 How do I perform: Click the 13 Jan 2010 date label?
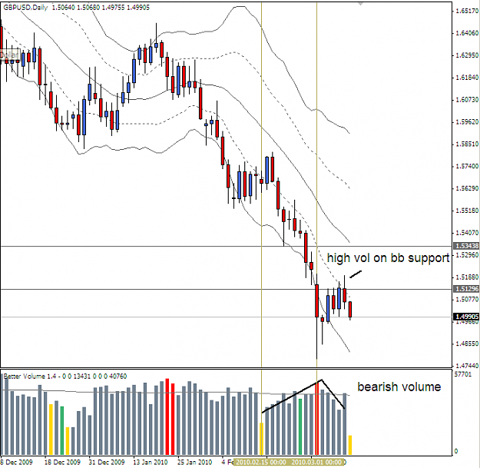(151, 462)
